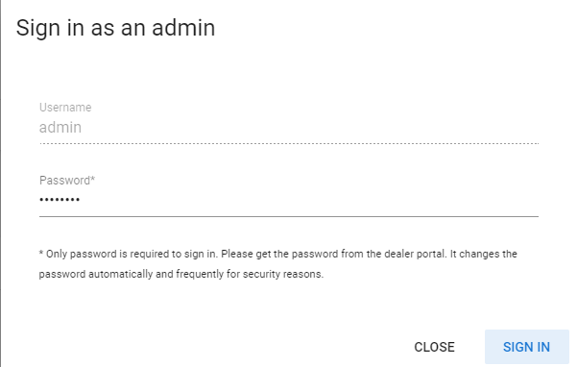Click the phrase "It changes the" in note

point(484,254)
